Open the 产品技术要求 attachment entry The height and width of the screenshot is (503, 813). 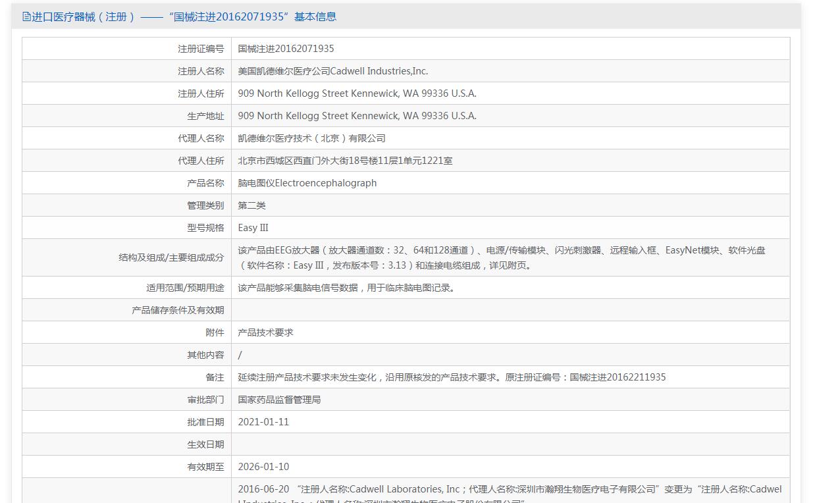265,332
